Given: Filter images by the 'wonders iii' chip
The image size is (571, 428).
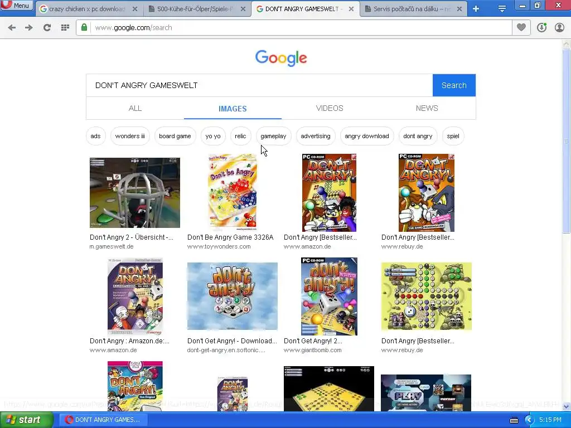Looking at the screenshot, I should (130, 136).
